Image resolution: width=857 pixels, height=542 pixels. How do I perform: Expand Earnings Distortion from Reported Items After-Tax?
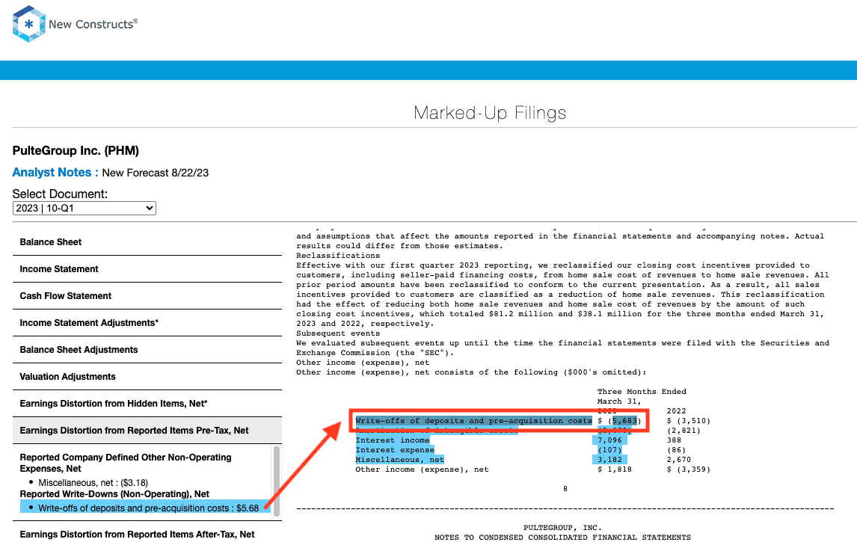coord(147,534)
